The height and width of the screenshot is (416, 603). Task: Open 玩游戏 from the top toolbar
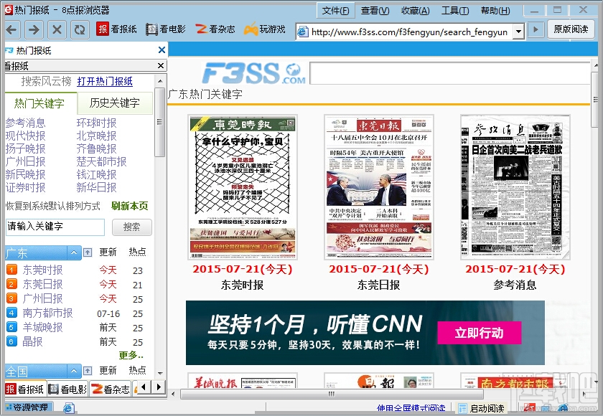pos(265,29)
